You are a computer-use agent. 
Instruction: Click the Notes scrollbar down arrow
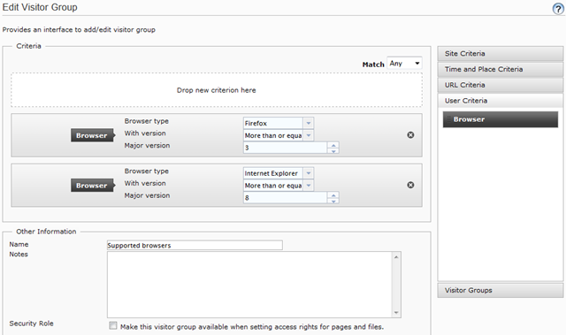[396, 313]
